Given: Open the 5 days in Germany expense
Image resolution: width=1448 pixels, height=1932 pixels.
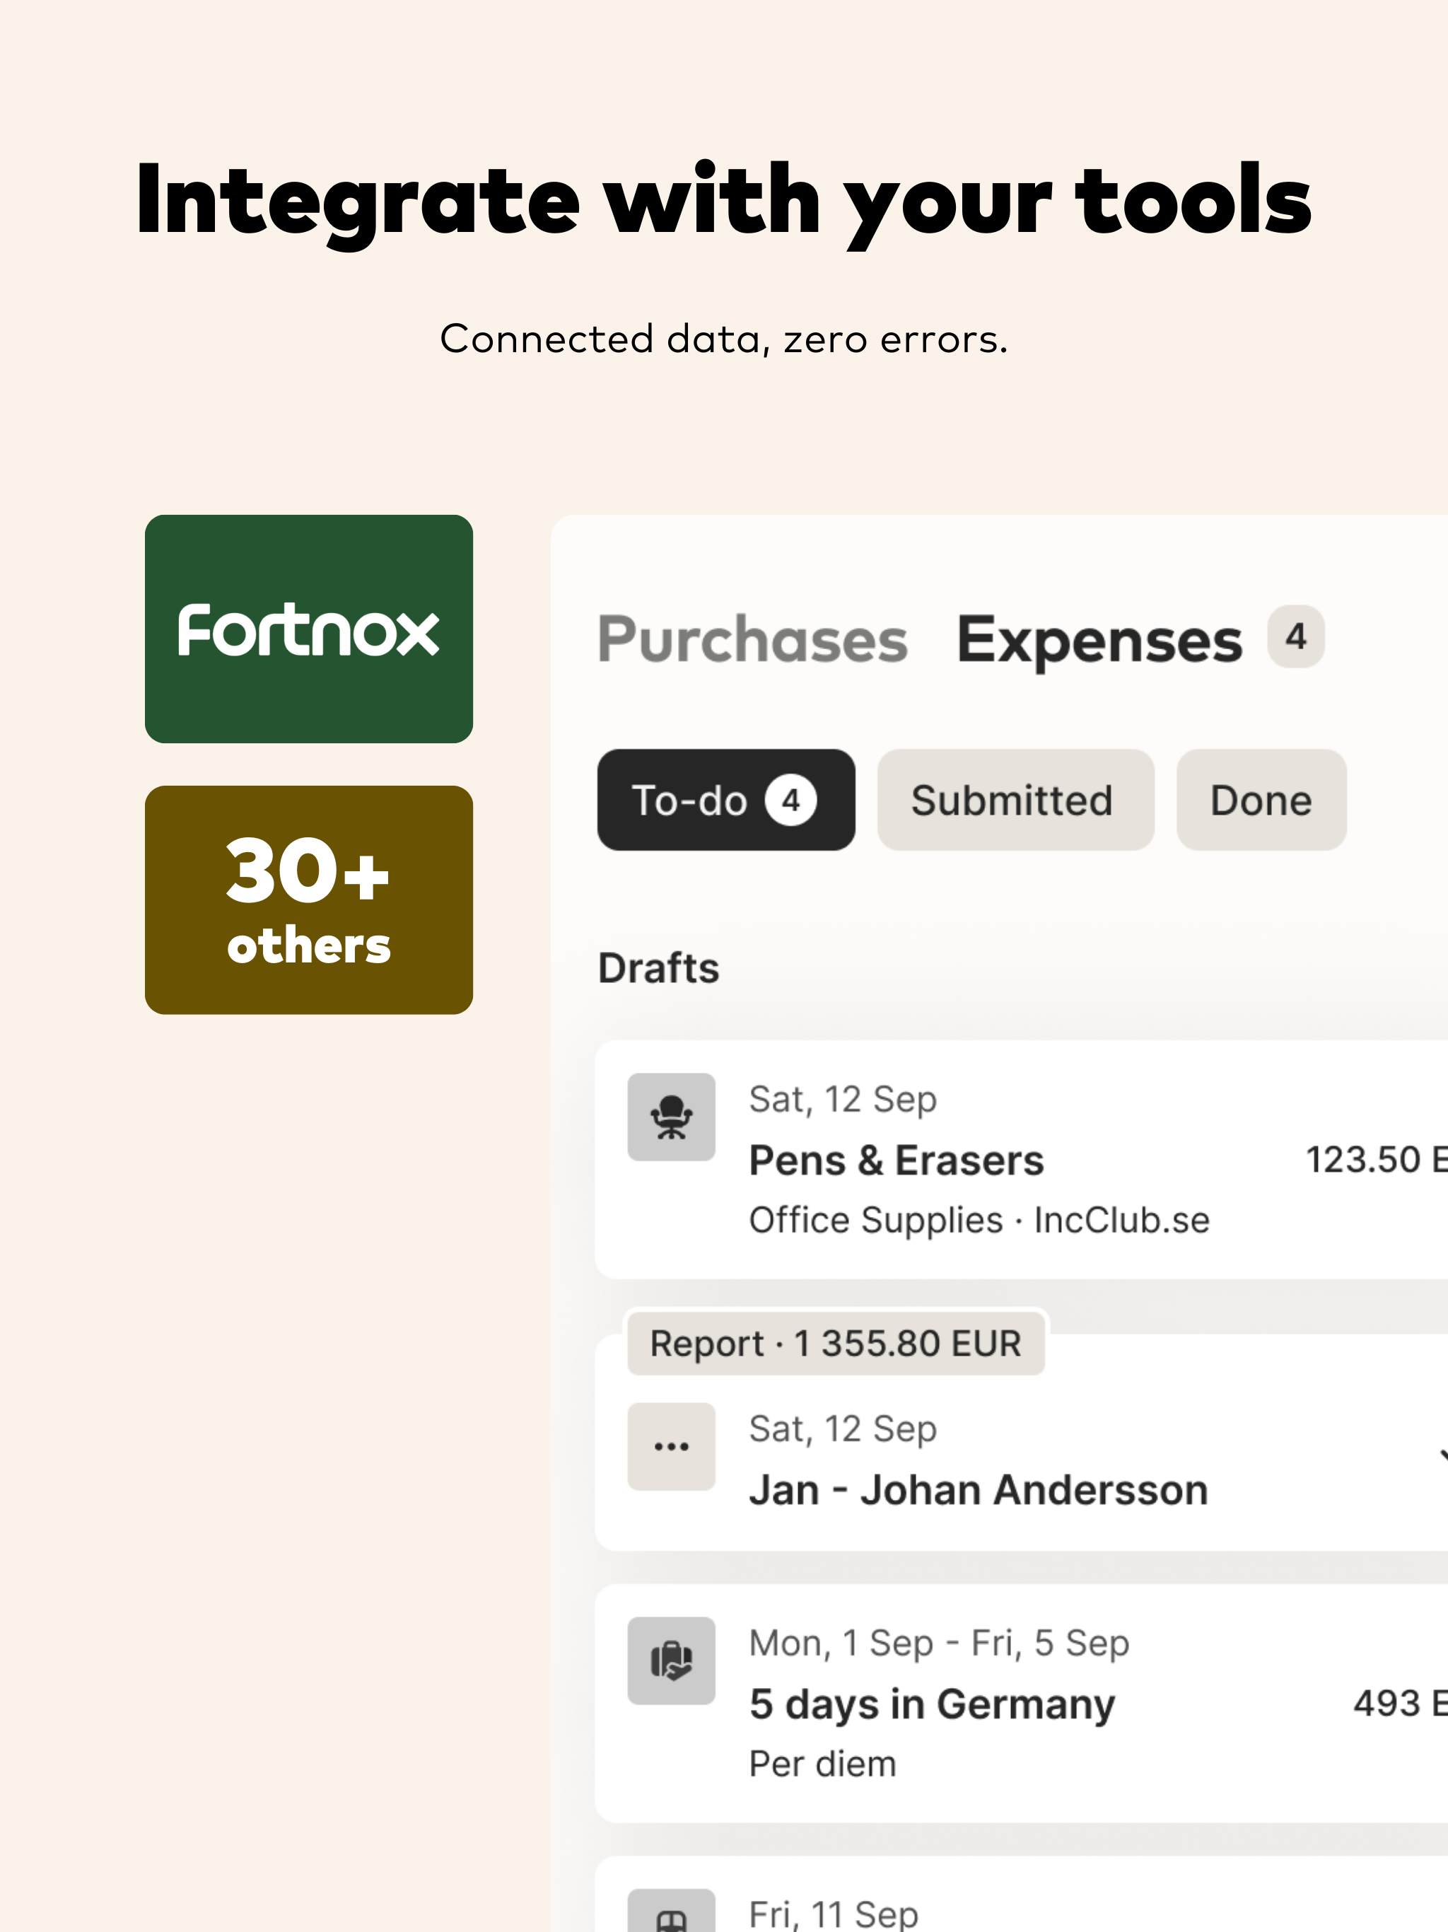Looking at the screenshot, I should (931, 1704).
